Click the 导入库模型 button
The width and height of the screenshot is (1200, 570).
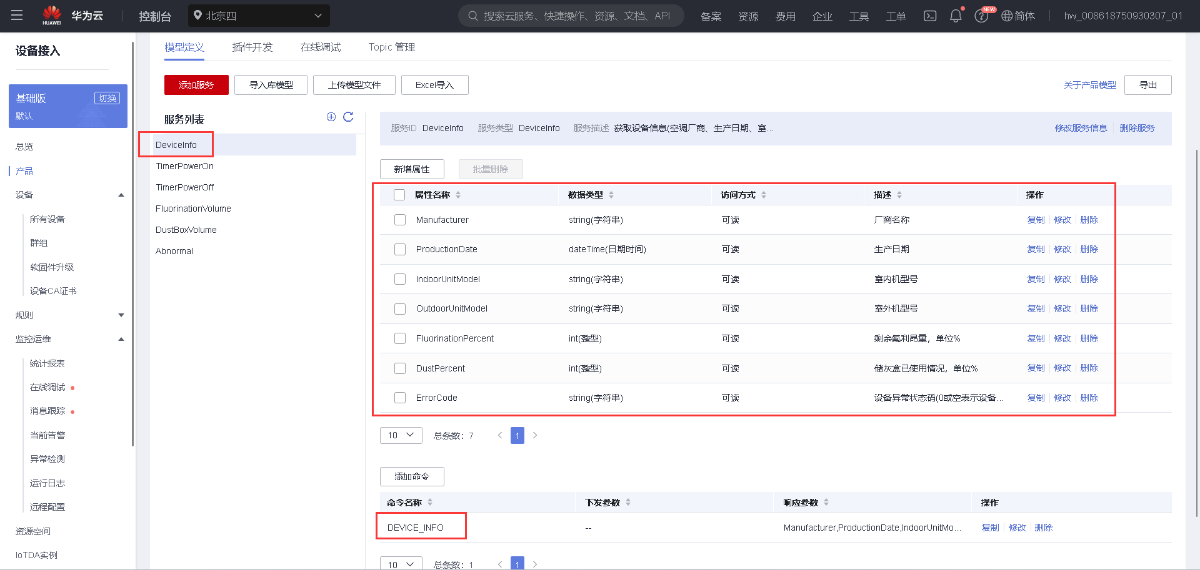pos(271,85)
